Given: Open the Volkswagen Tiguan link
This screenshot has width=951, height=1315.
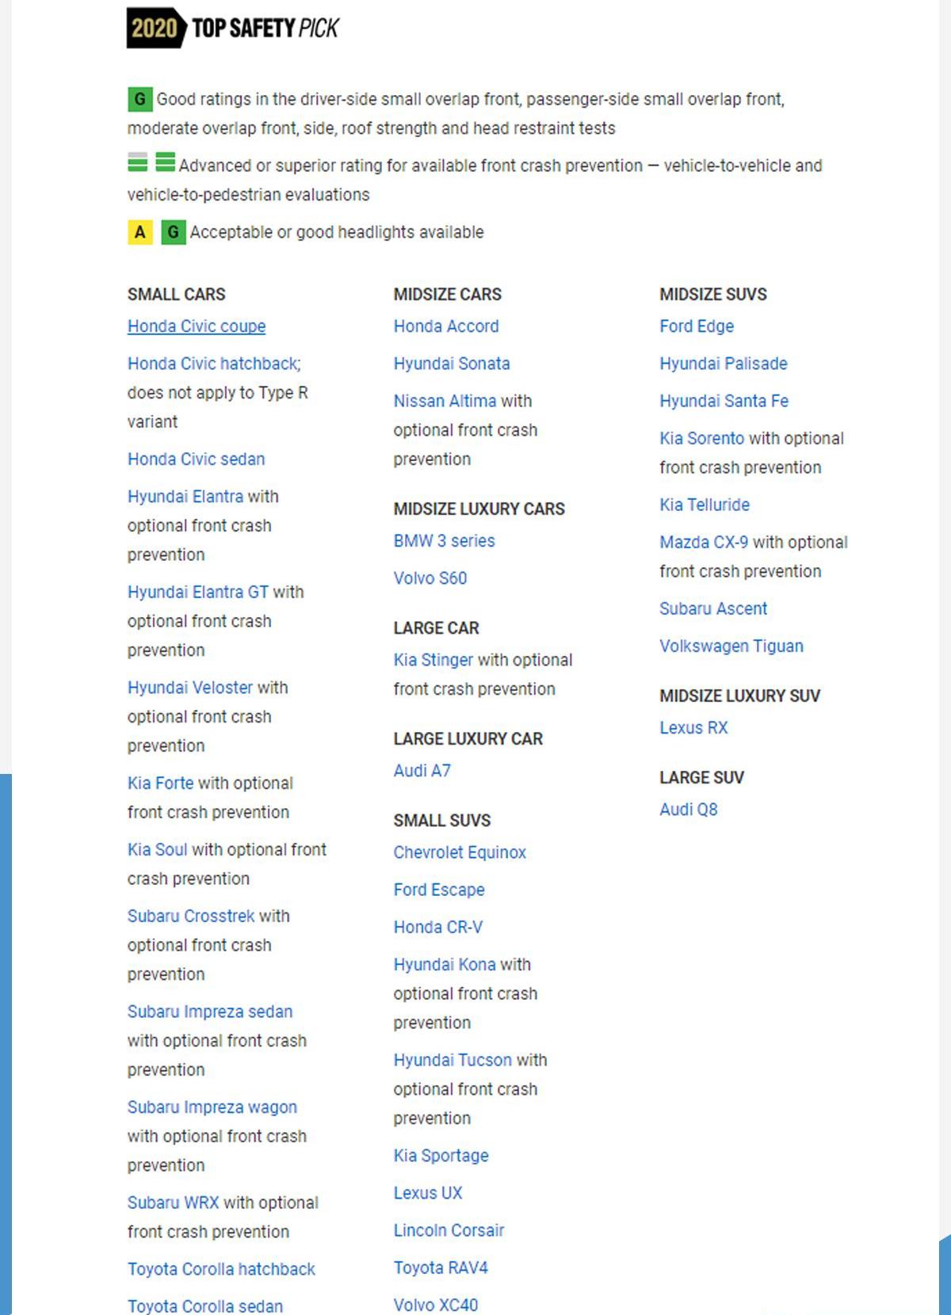Looking at the screenshot, I should [x=731, y=646].
